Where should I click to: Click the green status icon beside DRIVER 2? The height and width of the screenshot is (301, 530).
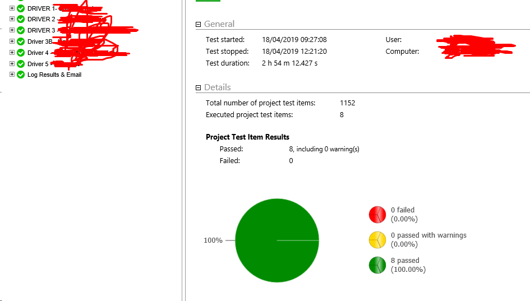pyautogui.click(x=21, y=19)
